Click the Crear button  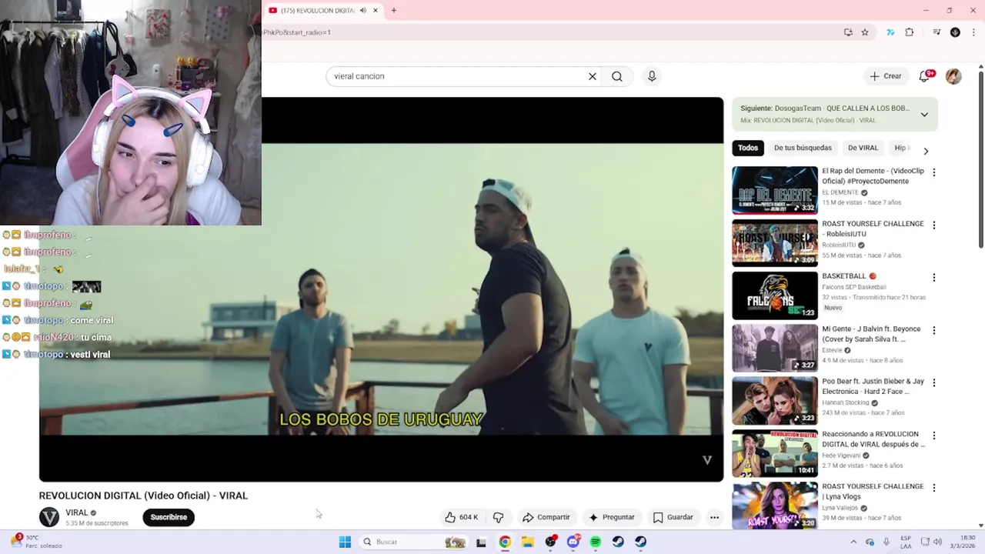coord(886,76)
